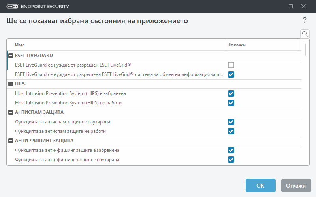The height and width of the screenshot is (197, 316).
Task: Enable checkbox for LiveGuard needs enabled ESET LiveGrid®
Action: [x=231, y=65]
